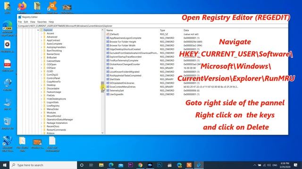
Task: Click the ShellState binary value icon
Action: [108, 79]
